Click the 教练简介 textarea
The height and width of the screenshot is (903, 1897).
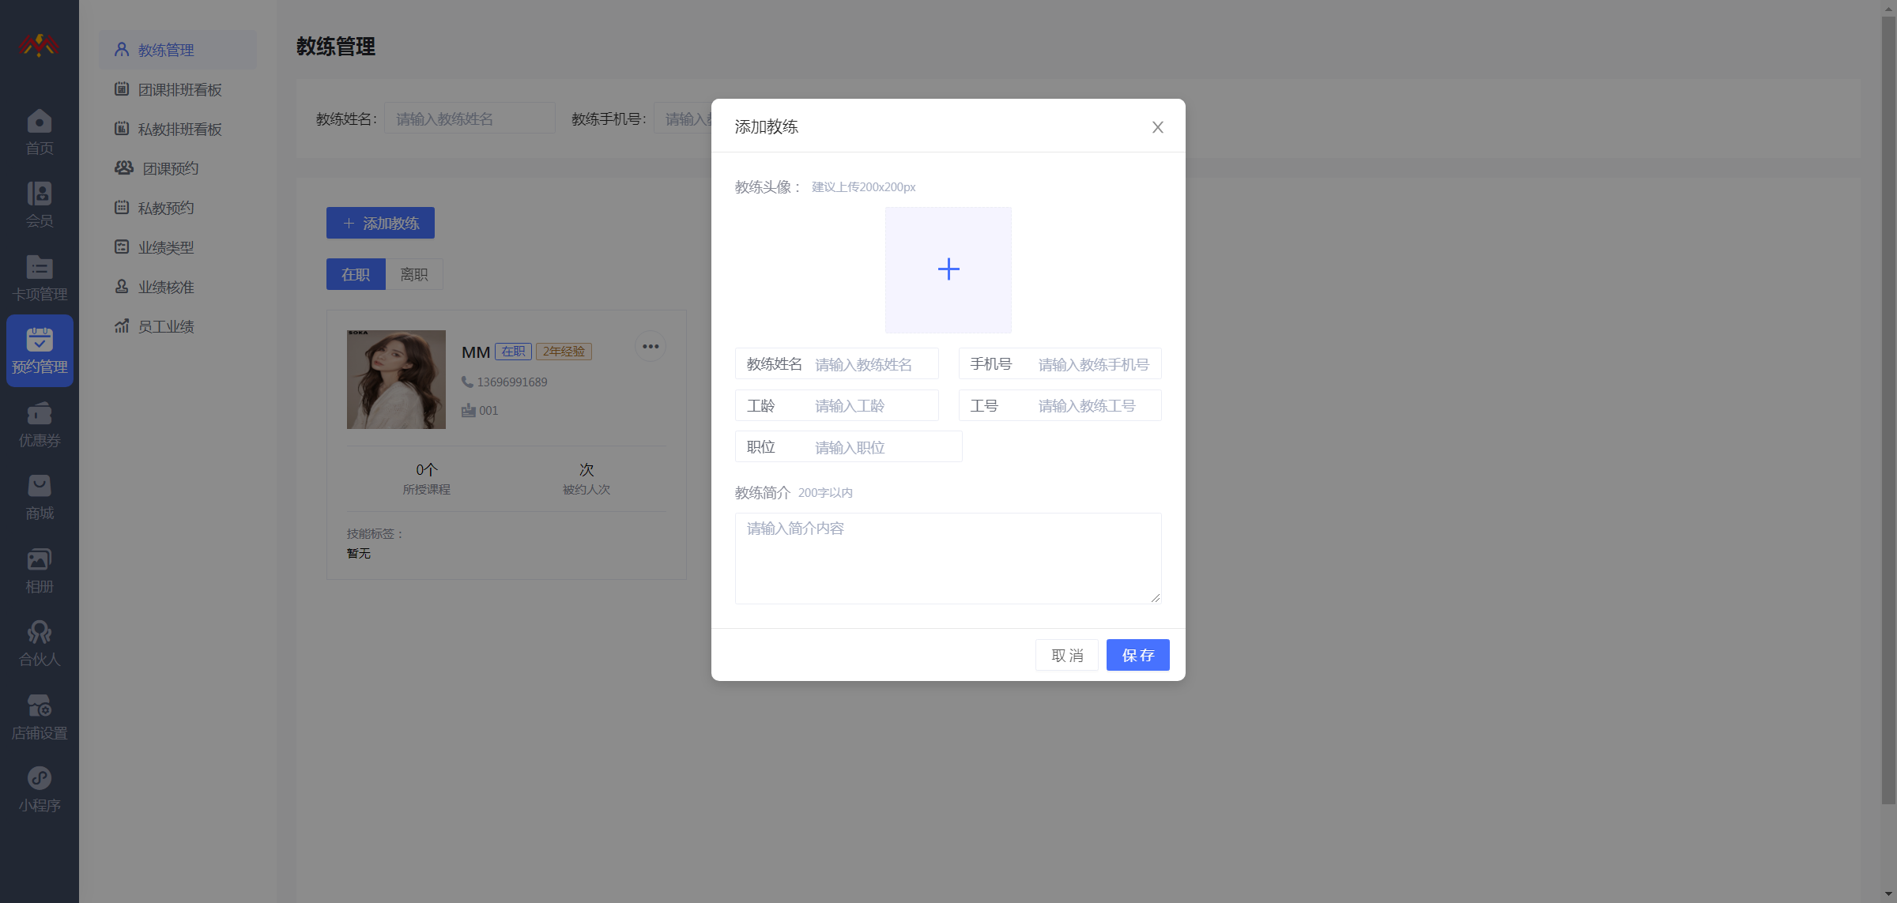(x=948, y=559)
